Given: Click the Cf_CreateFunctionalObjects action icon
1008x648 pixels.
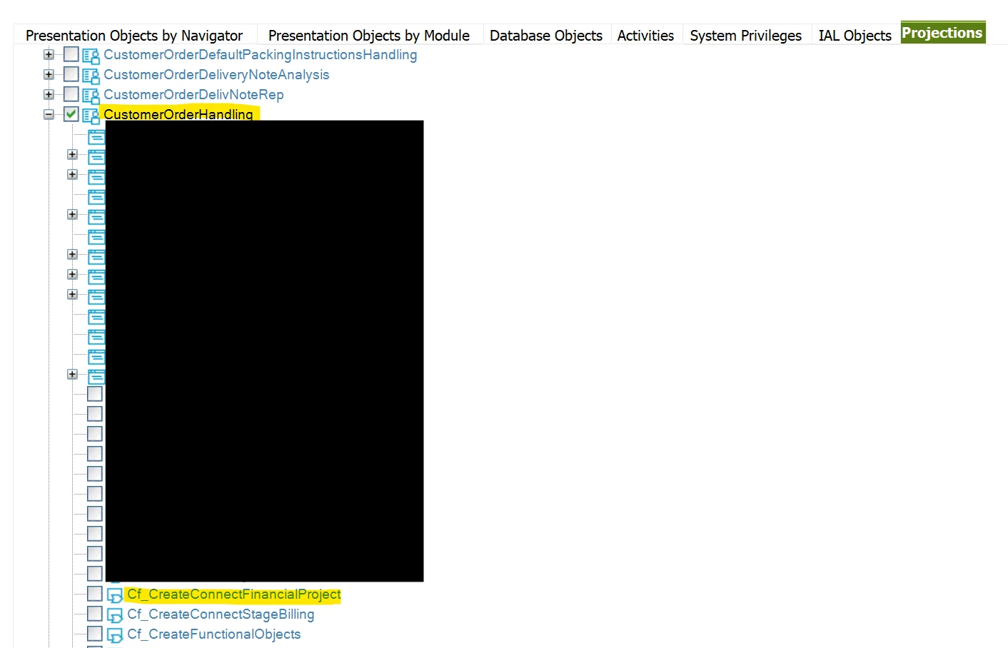Looking at the screenshot, I should (x=115, y=635).
